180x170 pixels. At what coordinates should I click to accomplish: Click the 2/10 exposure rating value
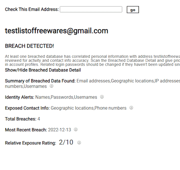(x=66, y=142)
